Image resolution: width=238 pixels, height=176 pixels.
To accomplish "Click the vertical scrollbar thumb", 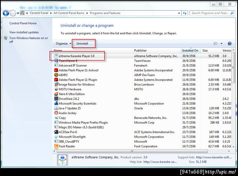I will (x=233, y=68).
